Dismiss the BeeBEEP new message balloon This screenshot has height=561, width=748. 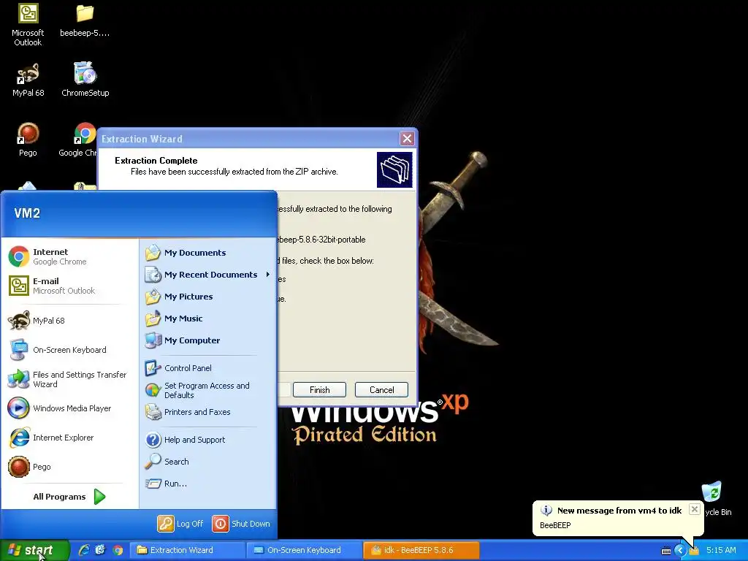pos(695,509)
